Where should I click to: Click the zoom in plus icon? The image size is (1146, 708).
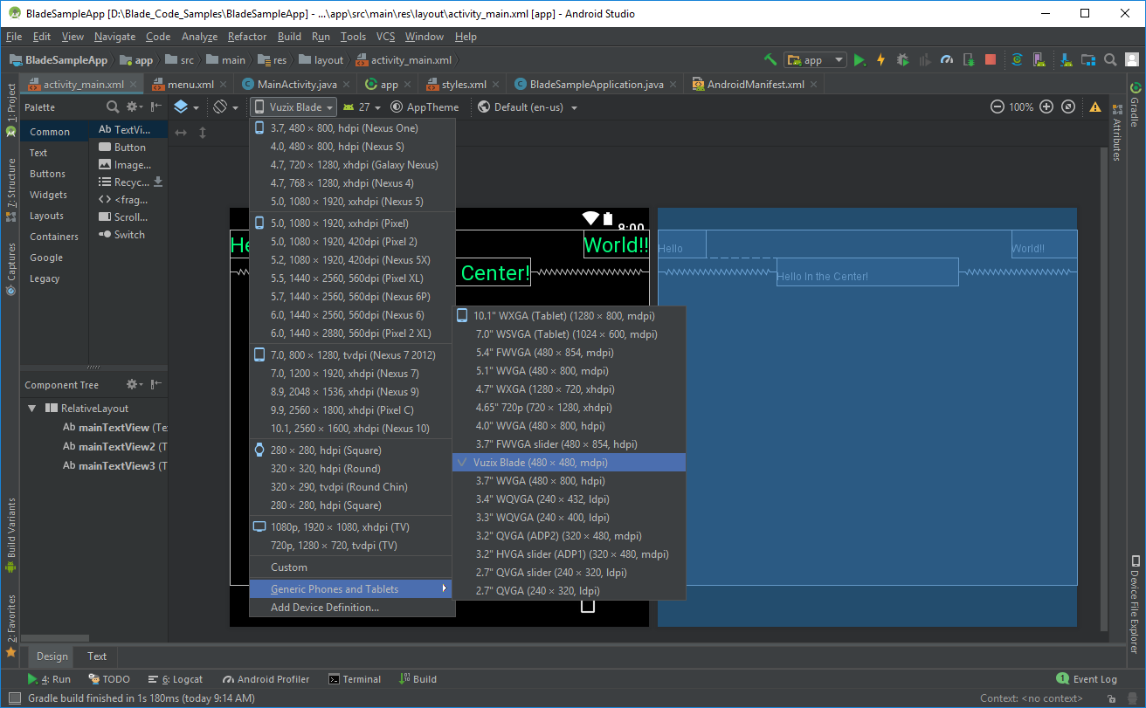pos(1047,107)
